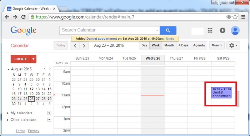Open the Dentist appointment event block

(221, 93)
